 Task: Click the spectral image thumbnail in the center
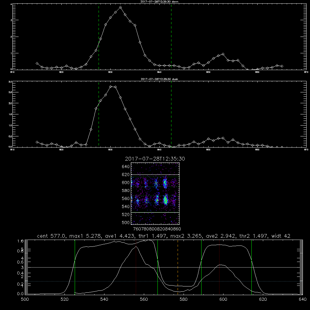click(155, 193)
